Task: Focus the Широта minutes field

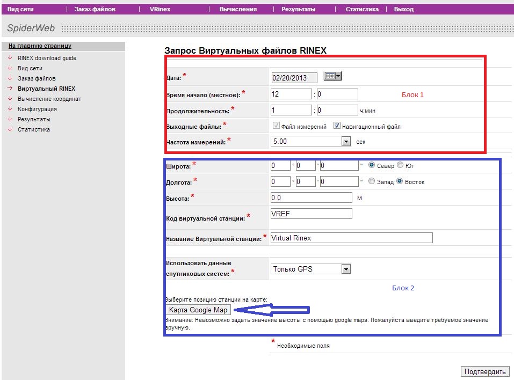Action: [306, 165]
